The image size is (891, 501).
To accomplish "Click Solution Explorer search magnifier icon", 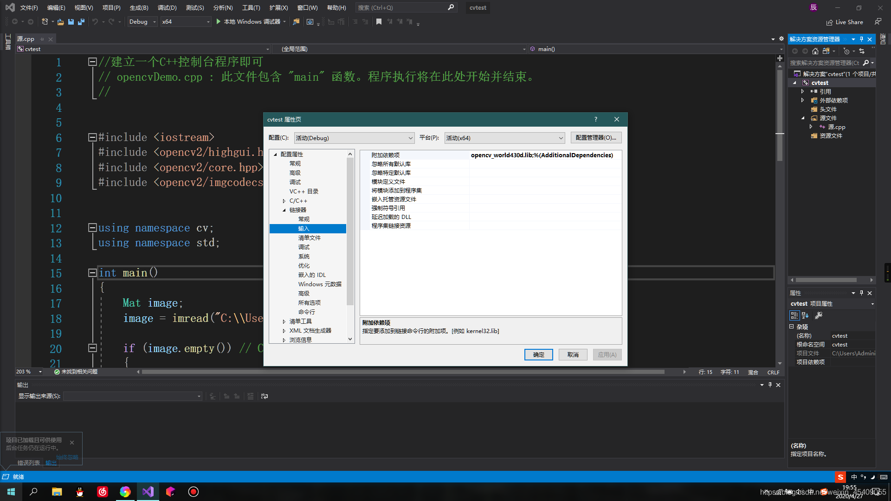I will pyautogui.click(x=866, y=63).
